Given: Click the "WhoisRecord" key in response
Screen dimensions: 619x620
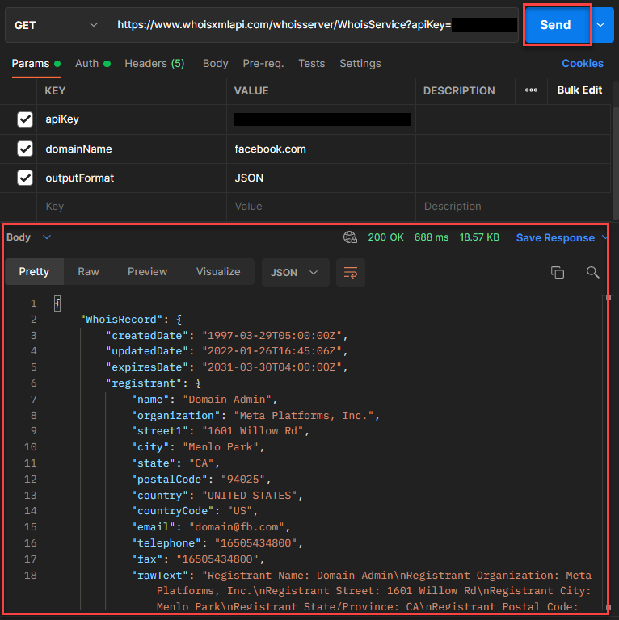Looking at the screenshot, I should click(x=121, y=320).
